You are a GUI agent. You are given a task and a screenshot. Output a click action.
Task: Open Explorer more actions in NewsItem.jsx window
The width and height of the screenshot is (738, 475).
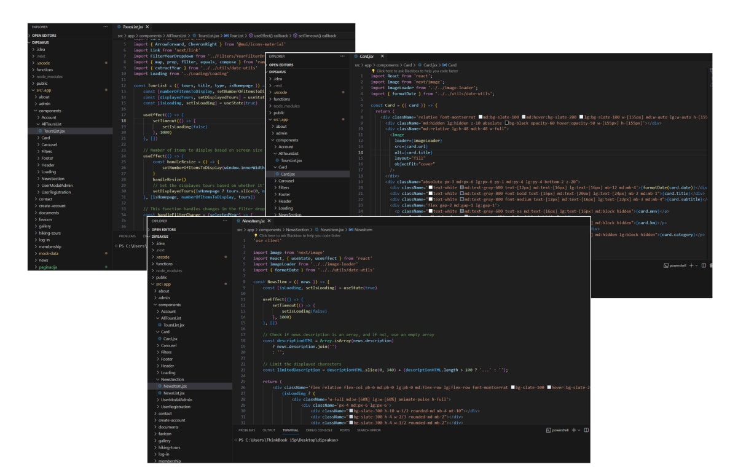point(226,221)
